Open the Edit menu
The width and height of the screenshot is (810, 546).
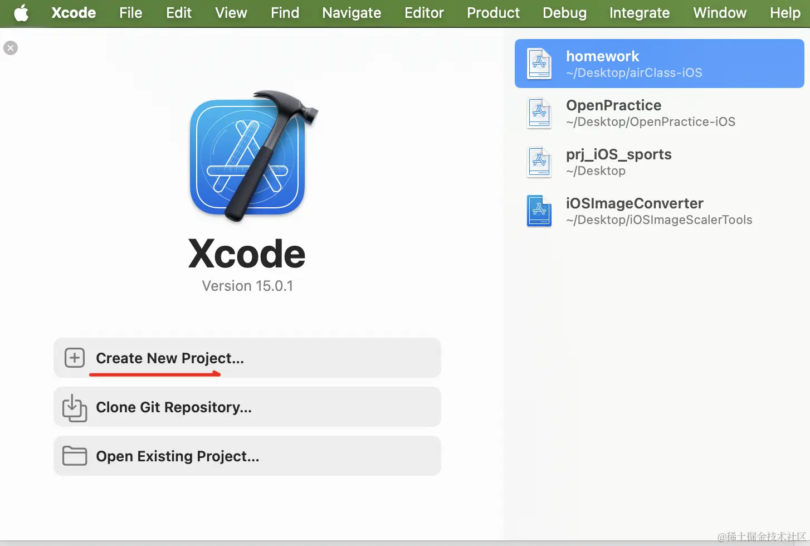[x=179, y=13]
